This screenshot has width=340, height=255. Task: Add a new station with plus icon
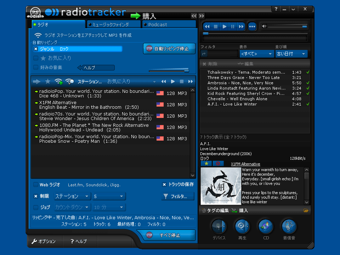pyautogui.click(x=58, y=81)
